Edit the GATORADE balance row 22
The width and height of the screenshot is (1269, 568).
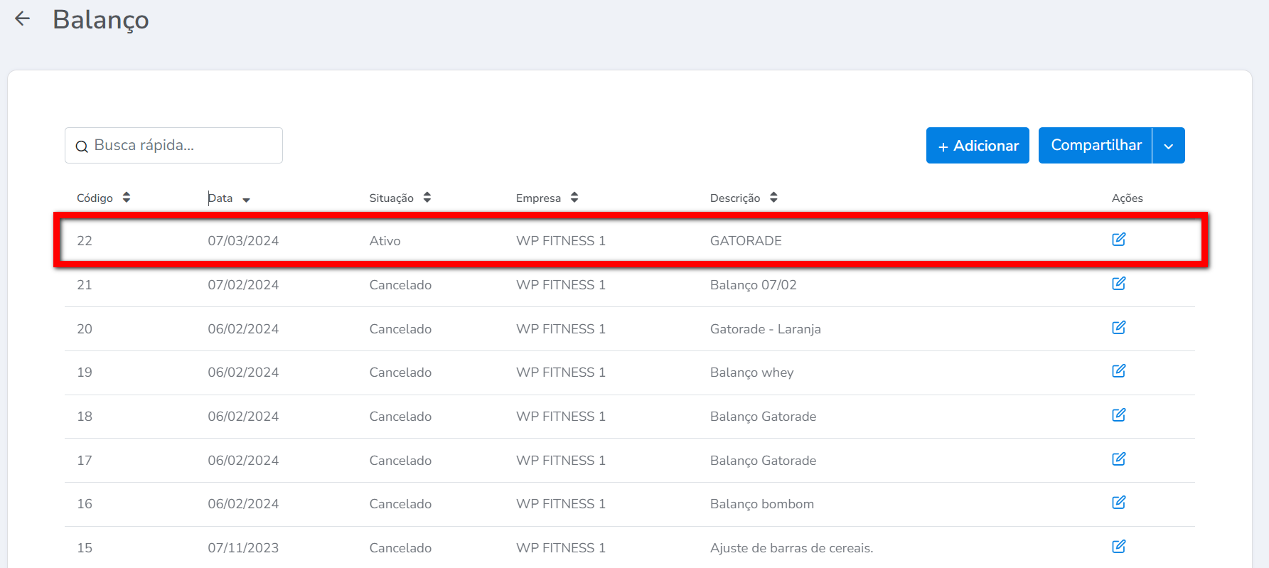pyautogui.click(x=1118, y=240)
